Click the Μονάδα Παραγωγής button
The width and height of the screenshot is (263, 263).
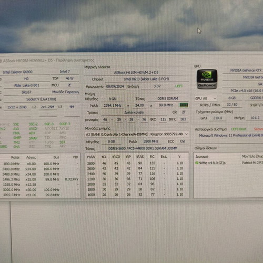pyautogui.click(x=66, y=92)
